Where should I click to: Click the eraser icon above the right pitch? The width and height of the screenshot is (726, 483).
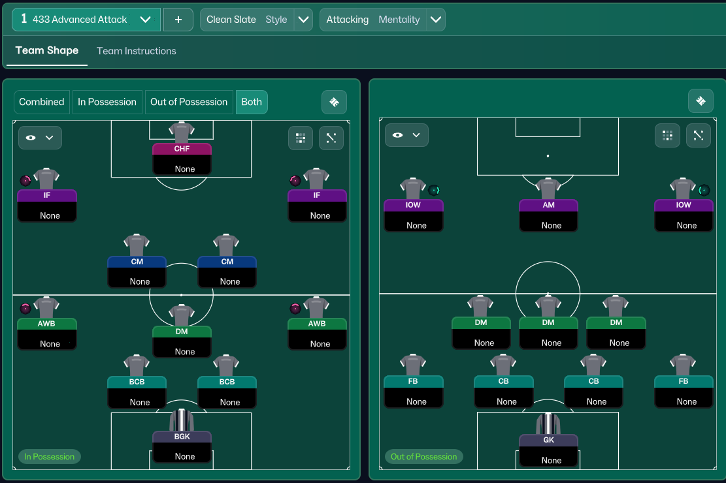701,101
